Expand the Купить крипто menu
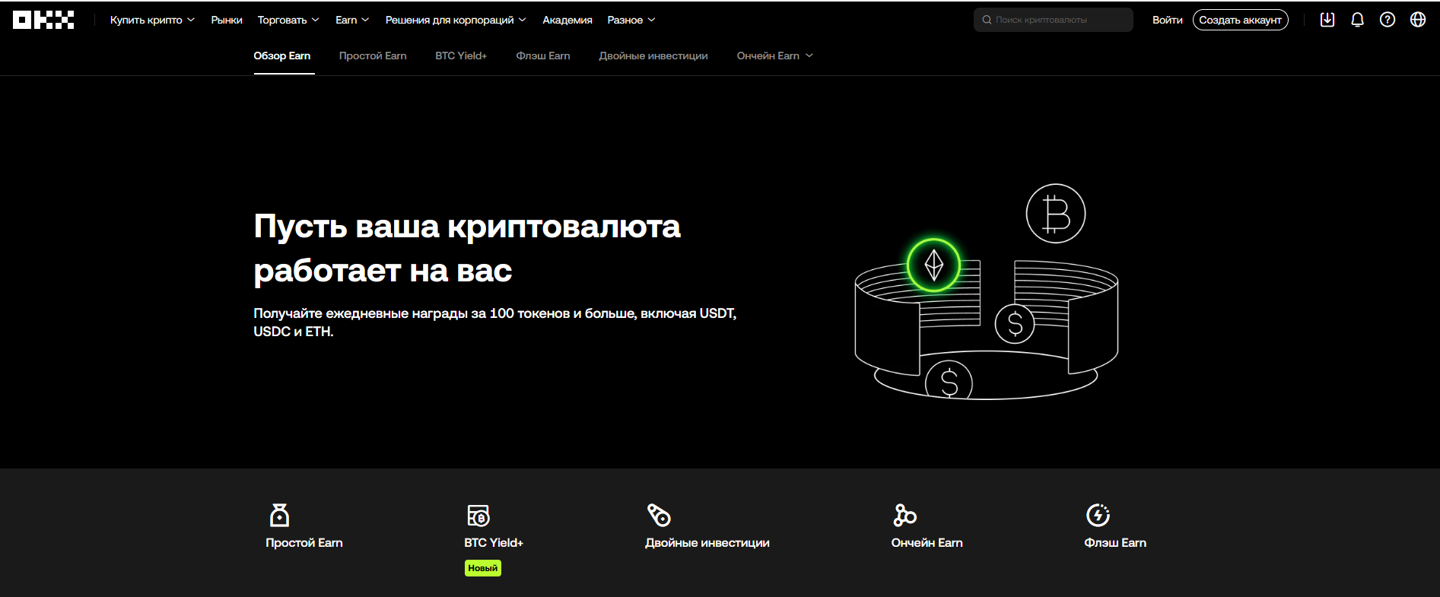 (152, 20)
